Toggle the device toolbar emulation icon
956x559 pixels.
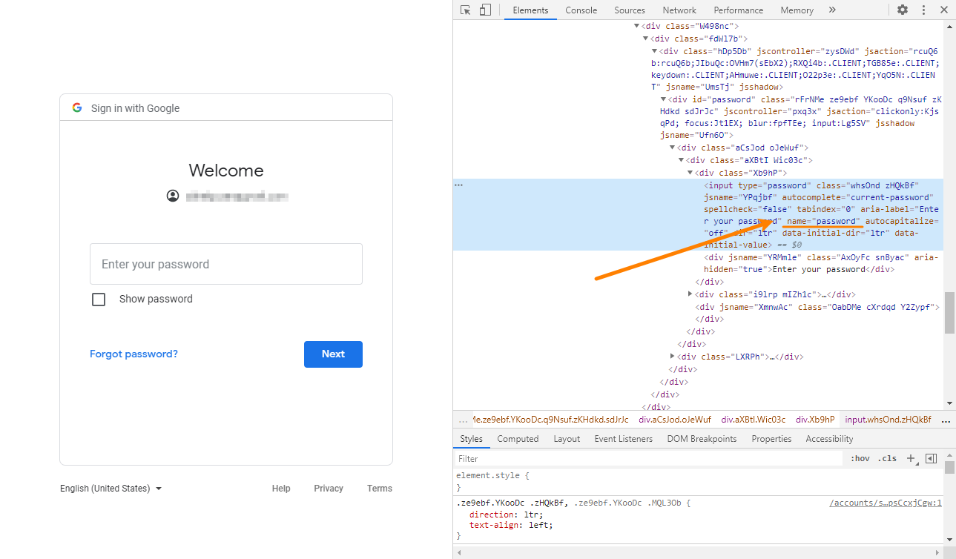(x=486, y=10)
